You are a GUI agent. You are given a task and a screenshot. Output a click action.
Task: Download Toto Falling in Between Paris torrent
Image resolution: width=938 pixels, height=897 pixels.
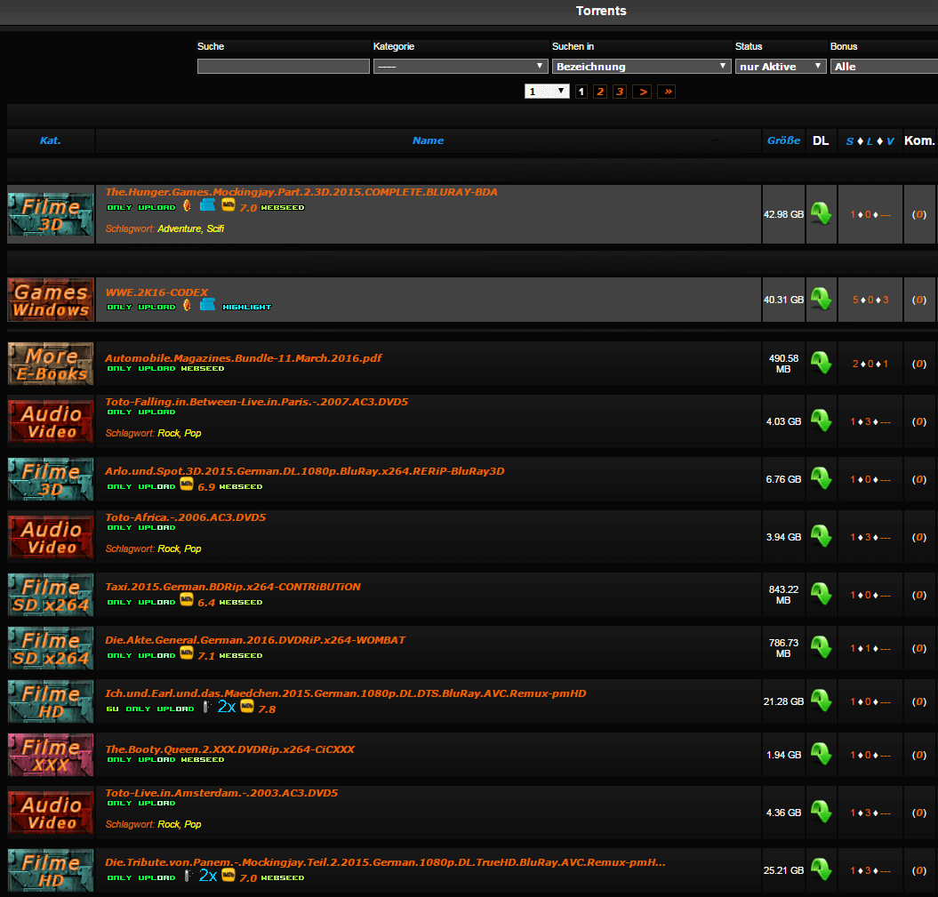point(821,421)
